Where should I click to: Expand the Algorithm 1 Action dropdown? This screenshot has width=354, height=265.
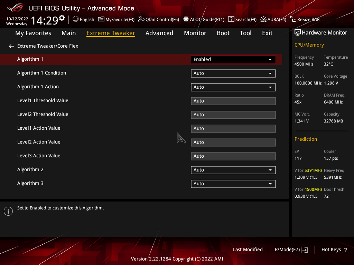[233, 87]
